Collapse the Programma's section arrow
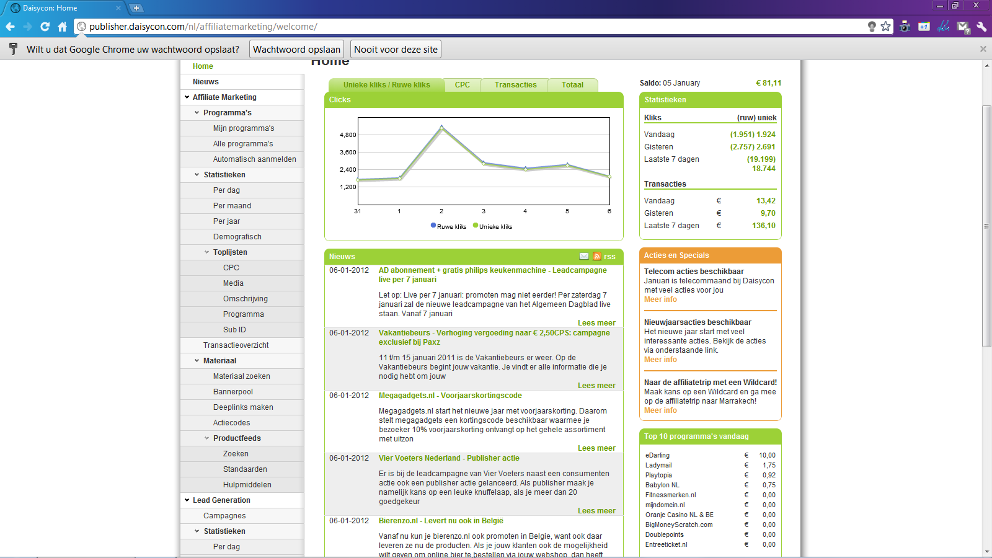This screenshot has height=558, width=992. 197,113
